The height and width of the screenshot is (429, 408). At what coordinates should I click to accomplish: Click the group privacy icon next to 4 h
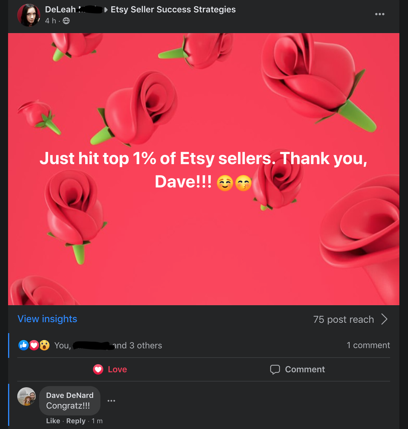pyautogui.click(x=66, y=21)
